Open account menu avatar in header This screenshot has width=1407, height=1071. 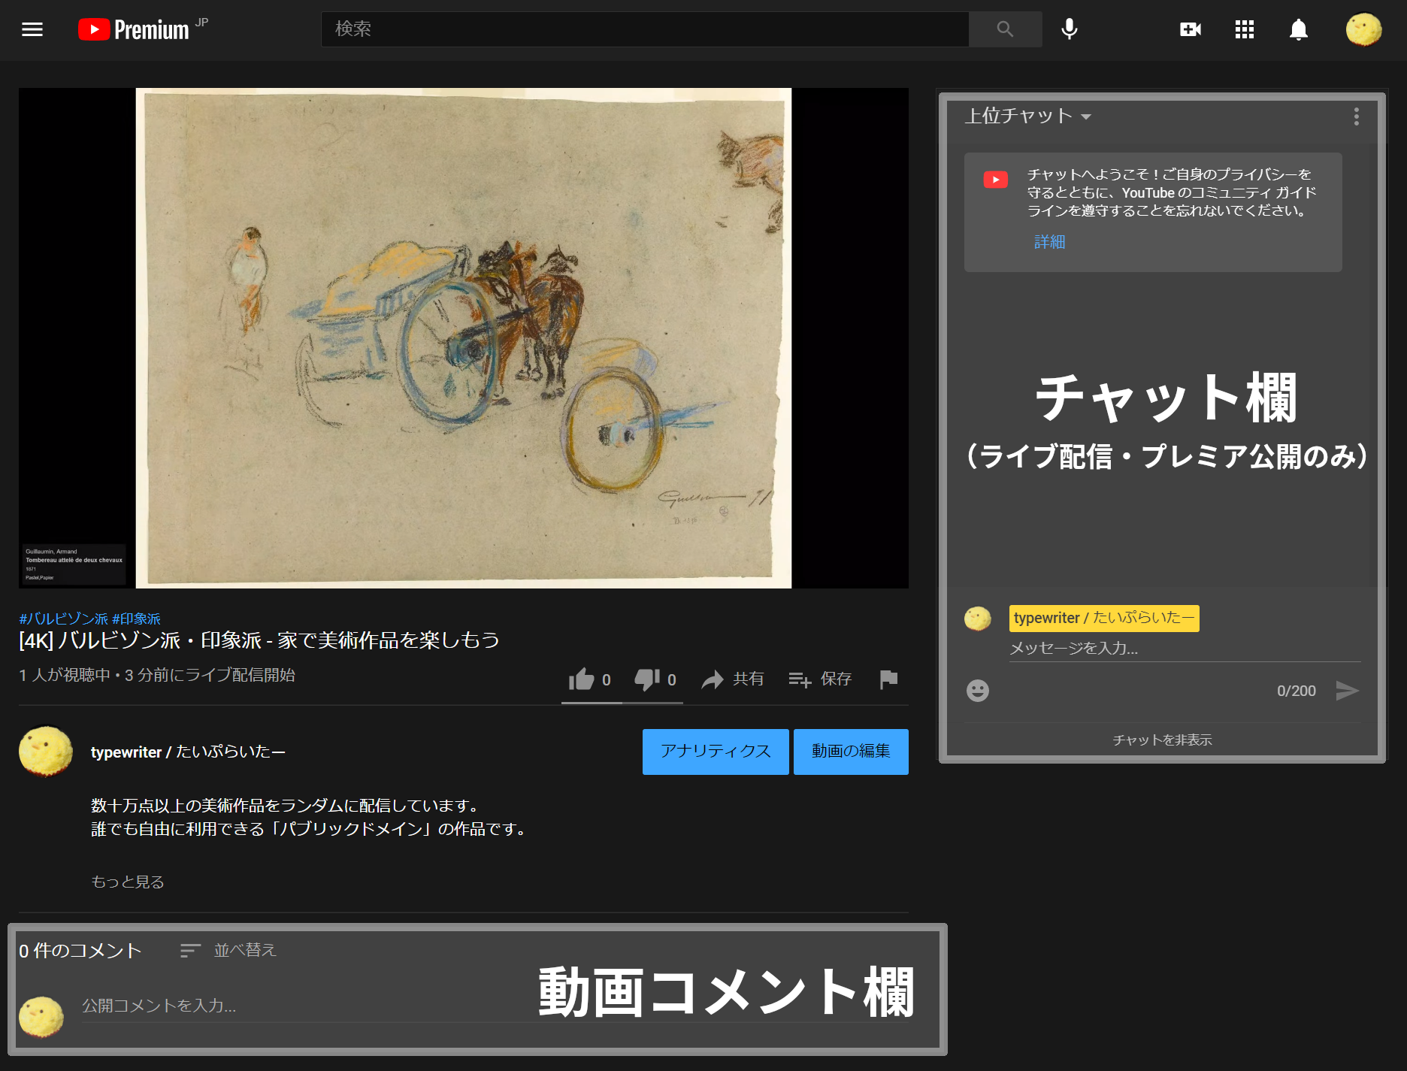1363,29
